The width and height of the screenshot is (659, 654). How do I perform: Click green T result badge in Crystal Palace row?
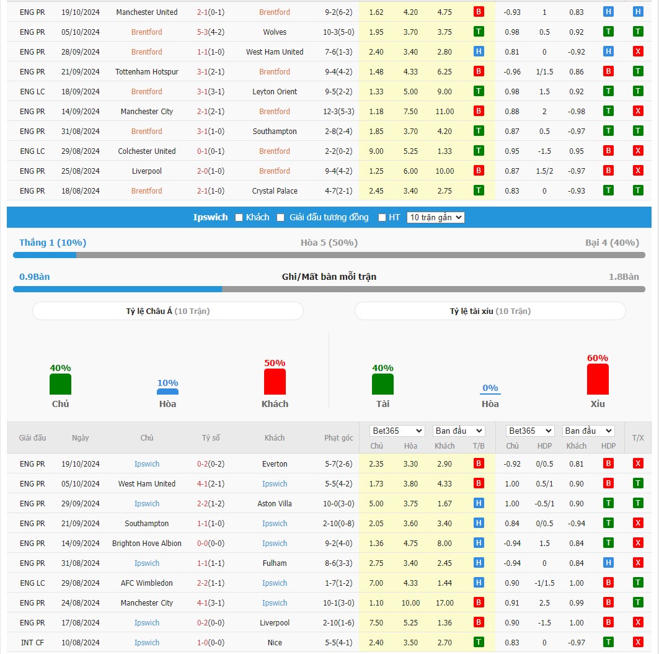tap(478, 190)
